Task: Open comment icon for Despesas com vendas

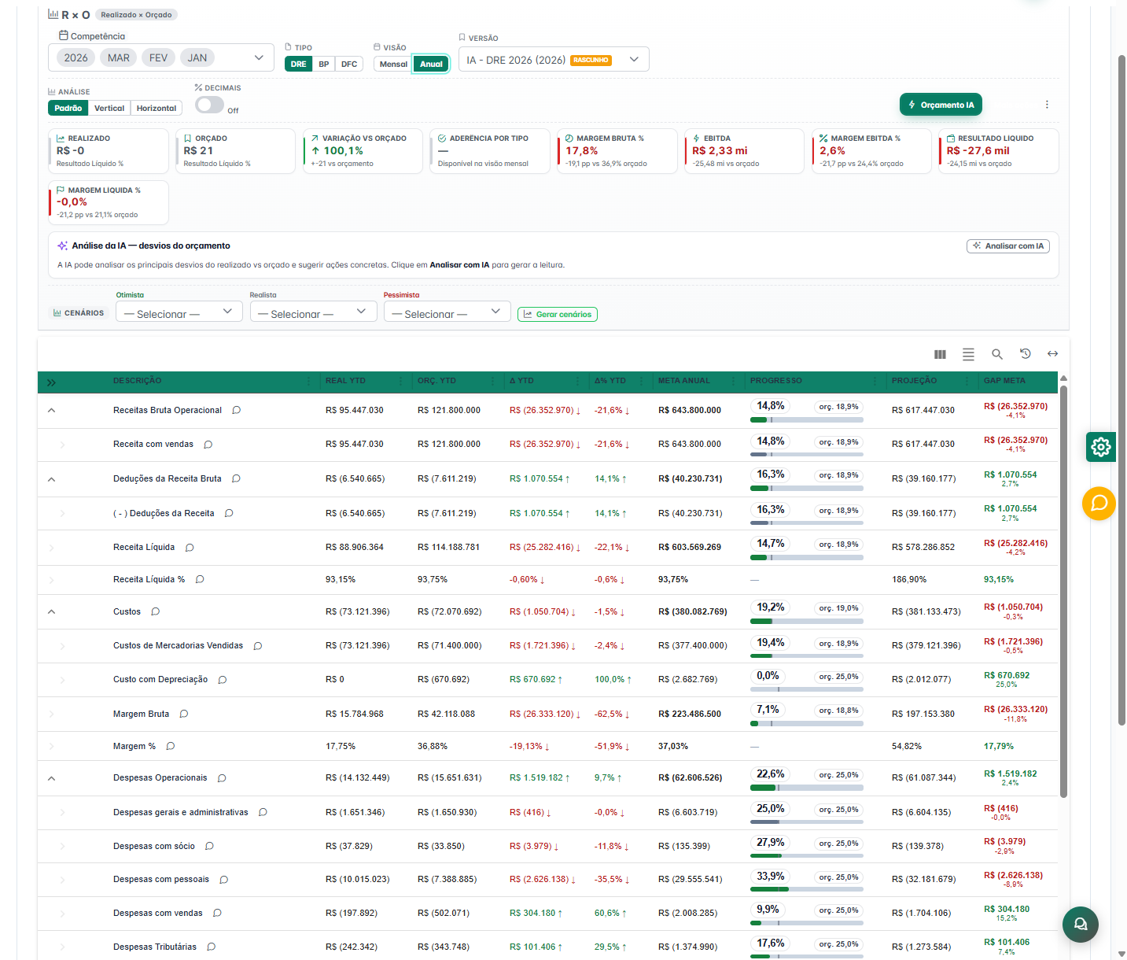Action: pyautogui.click(x=217, y=913)
